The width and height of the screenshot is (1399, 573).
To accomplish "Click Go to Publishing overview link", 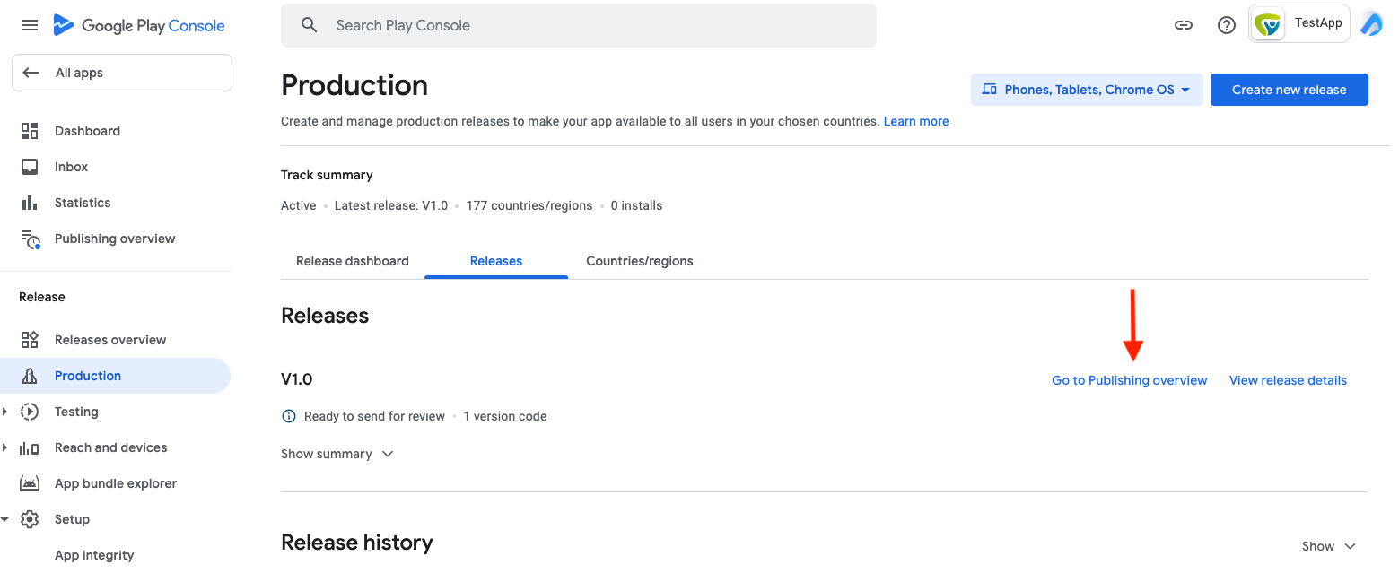I will pyautogui.click(x=1130, y=380).
